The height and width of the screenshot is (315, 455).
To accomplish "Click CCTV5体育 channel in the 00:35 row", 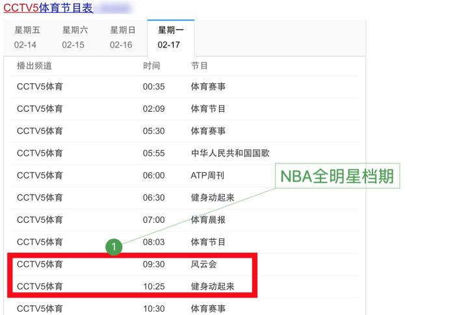I will [40, 86].
